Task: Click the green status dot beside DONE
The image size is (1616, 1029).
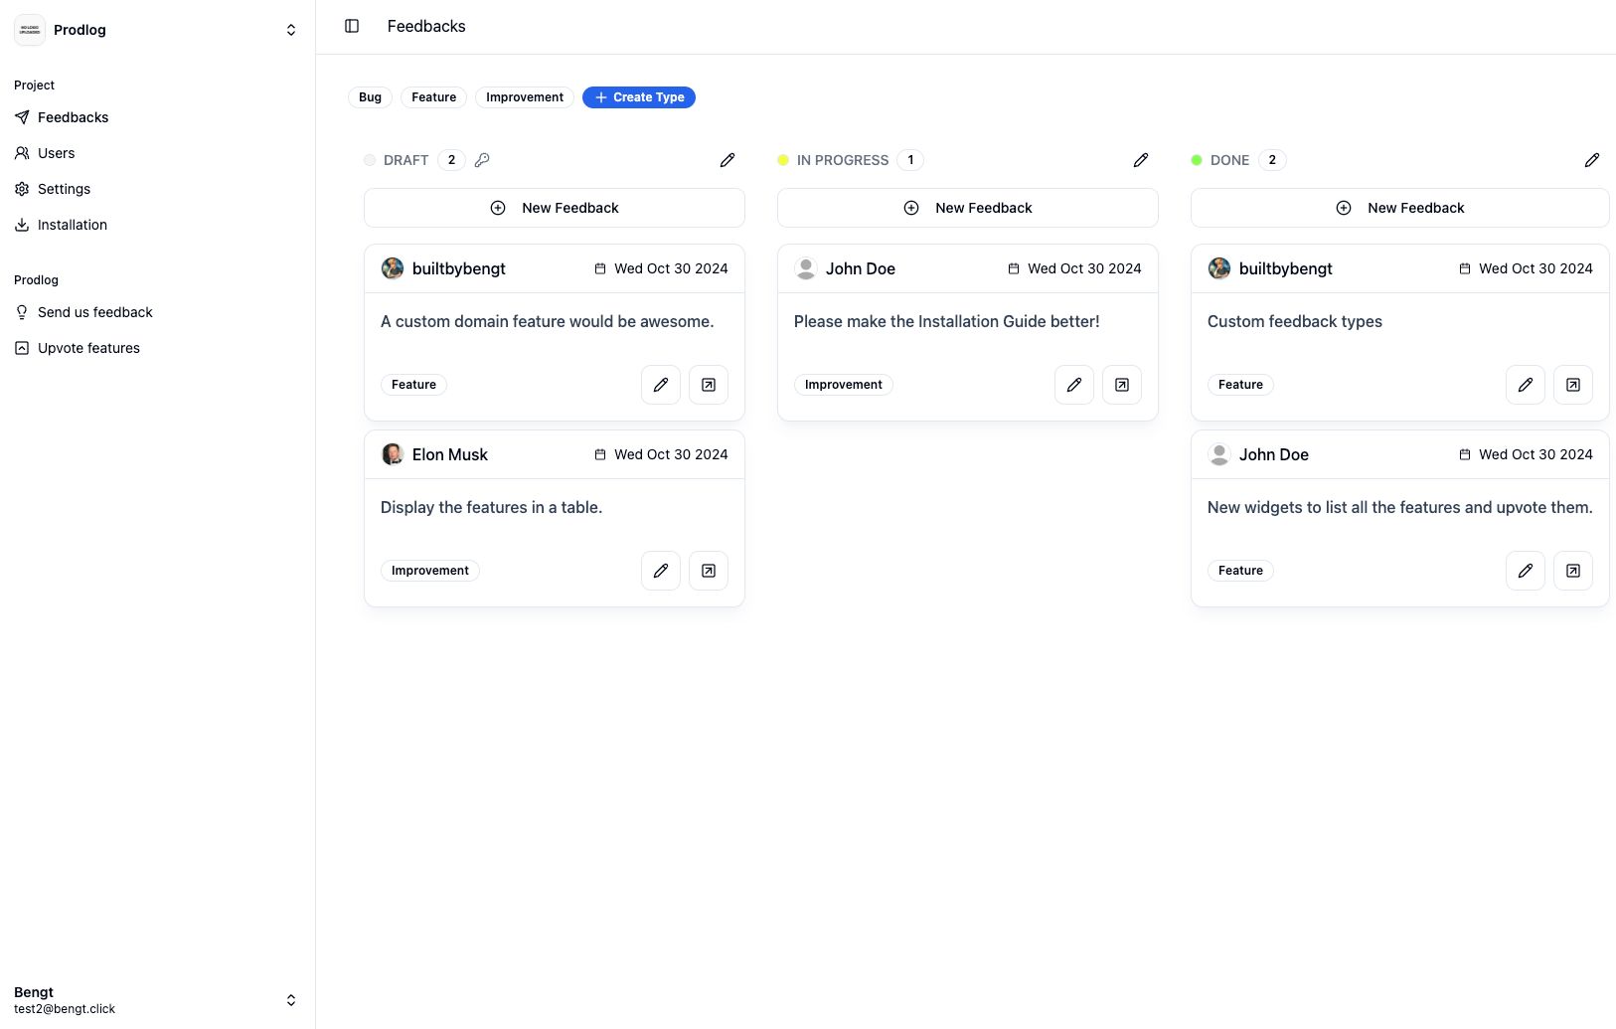Action: click(1197, 159)
